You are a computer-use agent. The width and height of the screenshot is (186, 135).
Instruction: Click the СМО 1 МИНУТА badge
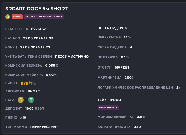[x=108, y=108]
